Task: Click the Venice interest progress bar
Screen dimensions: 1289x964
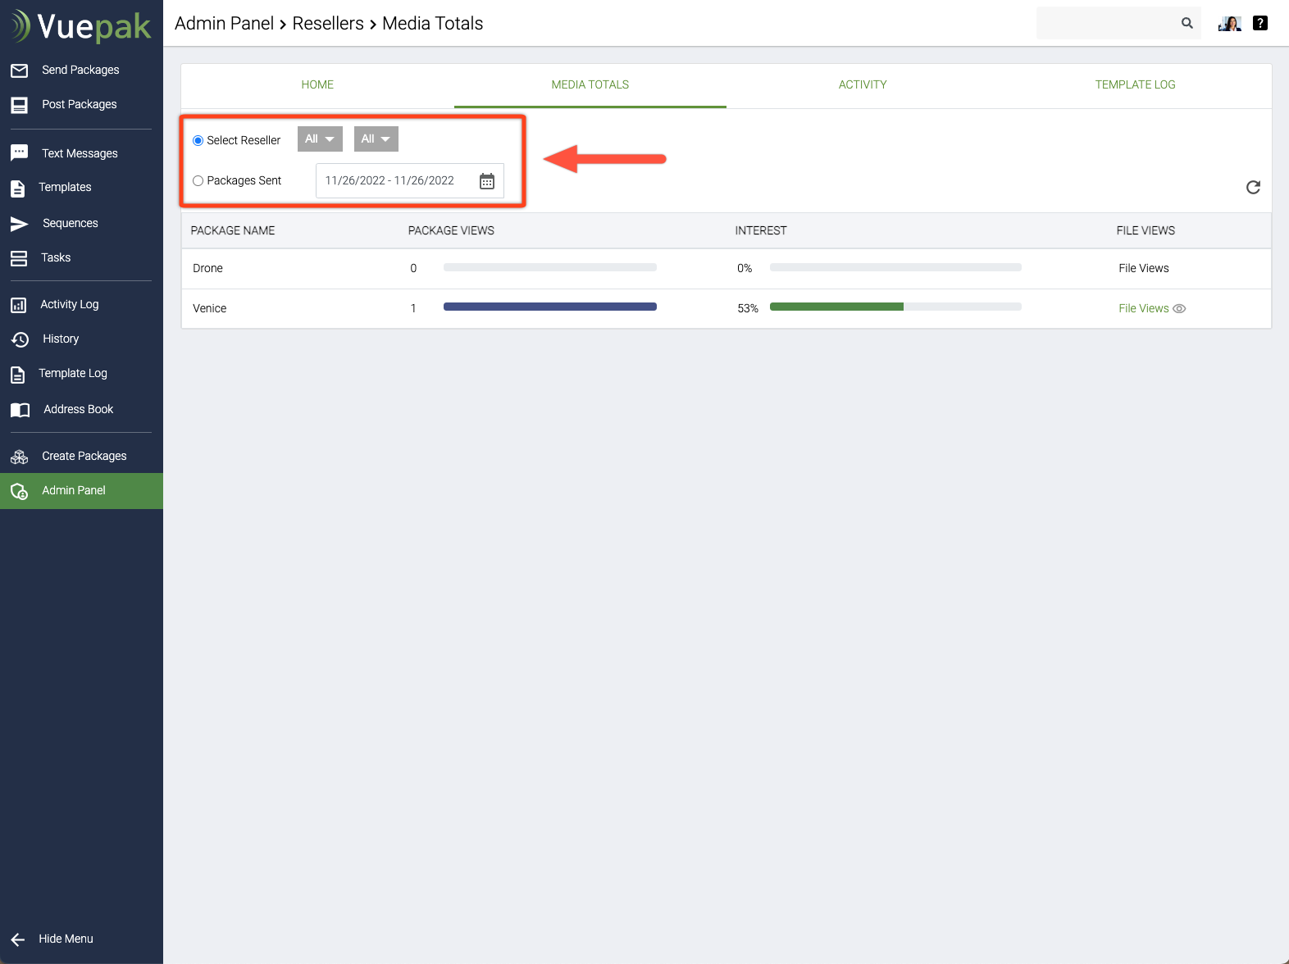Action: [895, 307]
